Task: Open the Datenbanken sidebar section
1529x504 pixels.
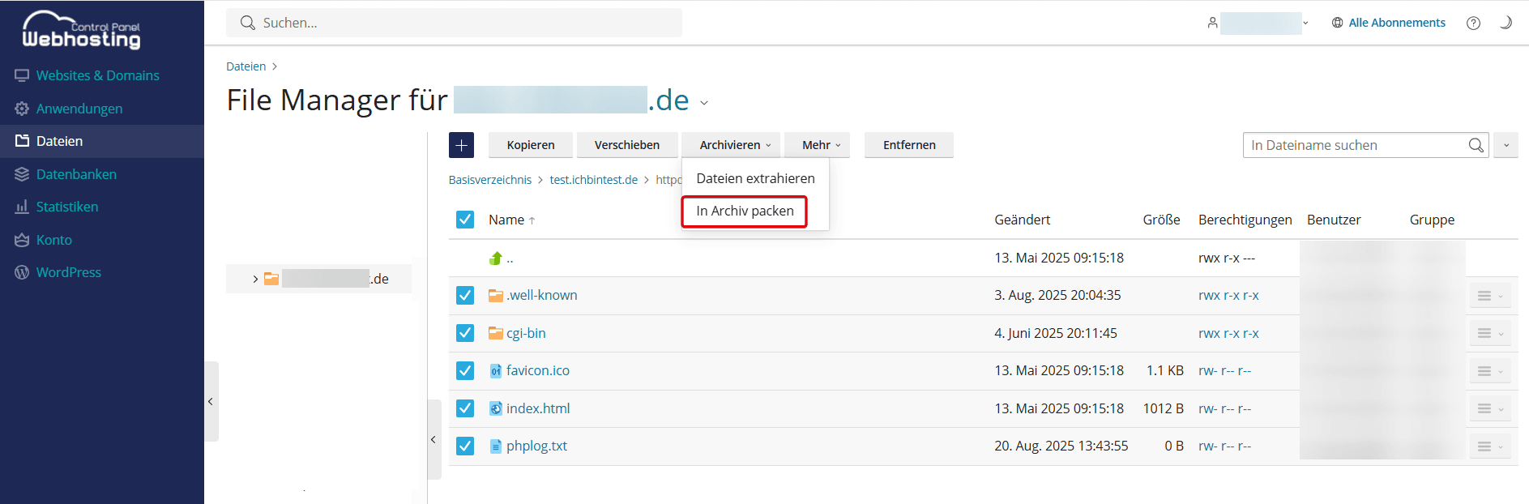Action: (x=76, y=174)
